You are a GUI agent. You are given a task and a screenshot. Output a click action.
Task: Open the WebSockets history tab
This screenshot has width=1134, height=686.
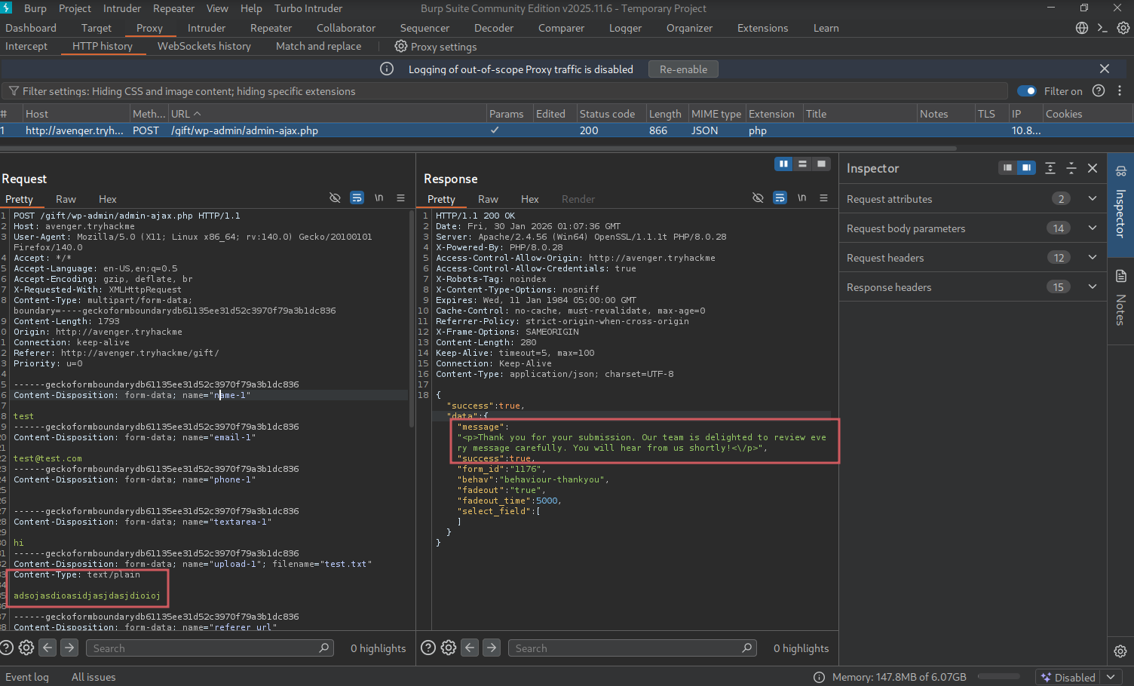pyautogui.click(x=204, y=46)
